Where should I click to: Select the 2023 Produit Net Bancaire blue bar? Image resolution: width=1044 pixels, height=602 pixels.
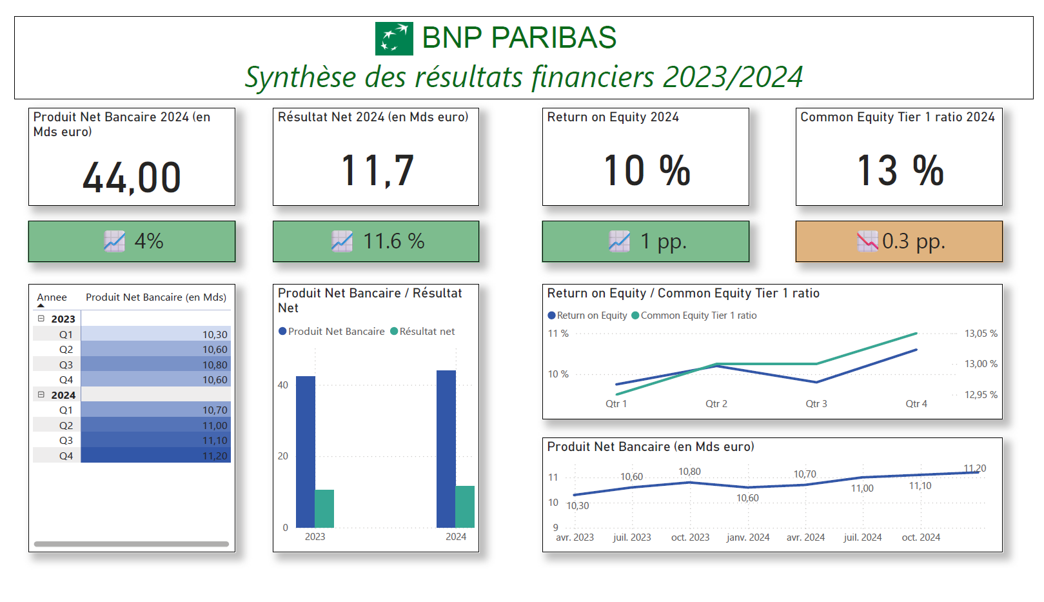pyautogui.click(x=305, y=452)
